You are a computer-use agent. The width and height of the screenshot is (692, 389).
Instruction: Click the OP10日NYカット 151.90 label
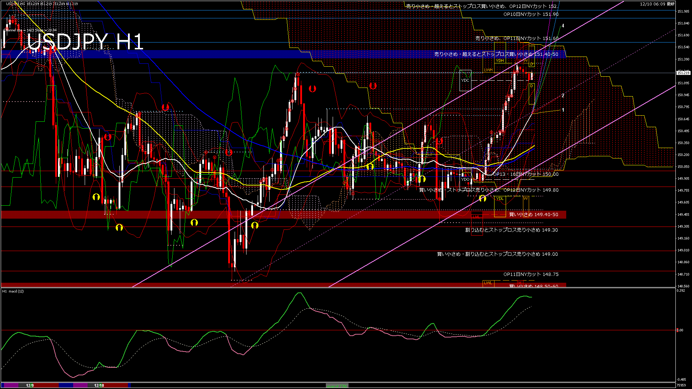[531, 14]
